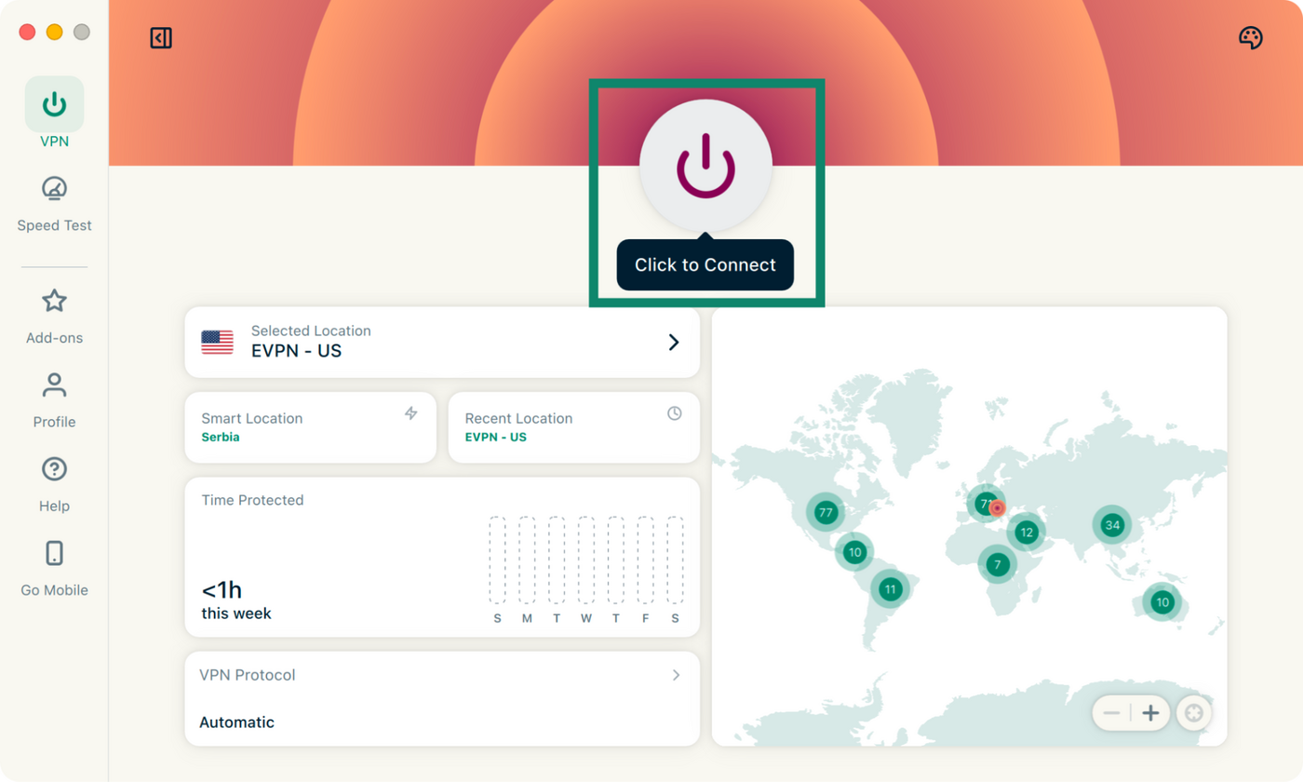Choose Smart Location Serbia
Viewport: 1303px width, 782px height.
[x=311, y=427]
